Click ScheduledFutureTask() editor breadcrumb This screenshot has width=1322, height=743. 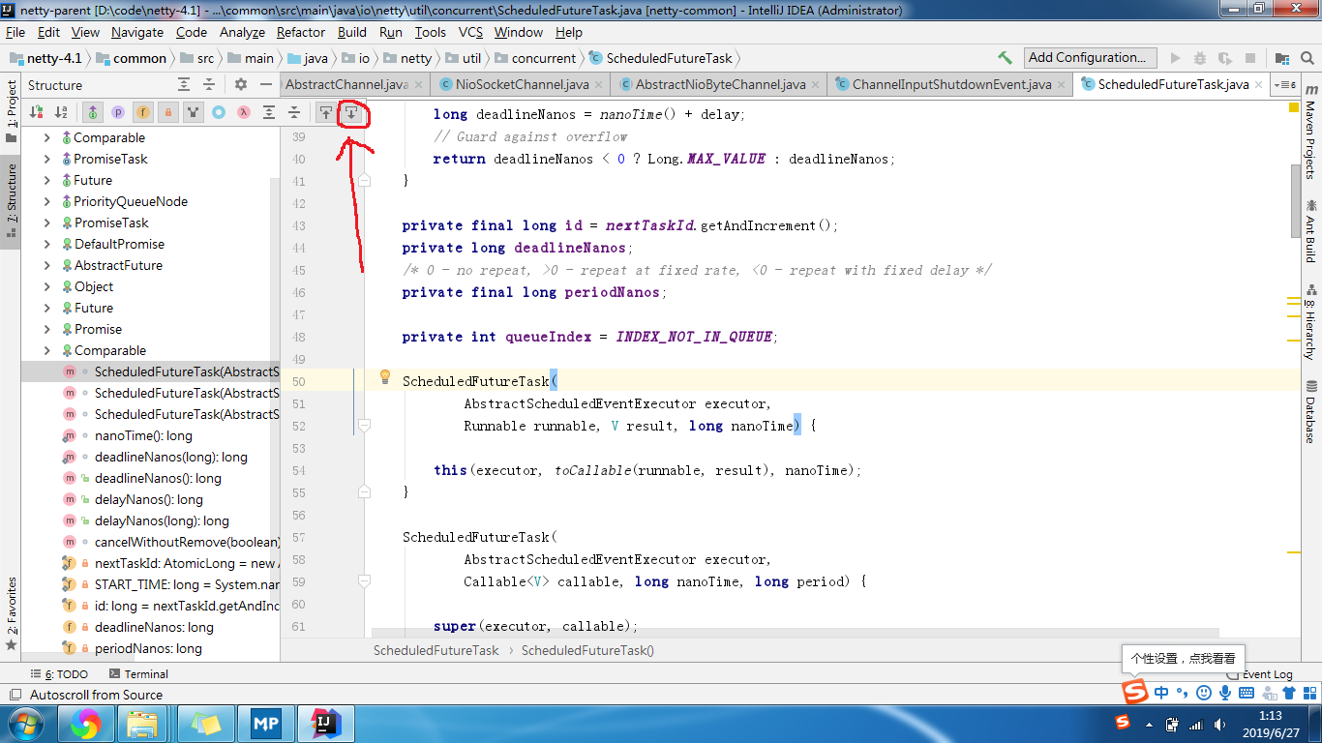pyautogui.click(x=587, y=650)
